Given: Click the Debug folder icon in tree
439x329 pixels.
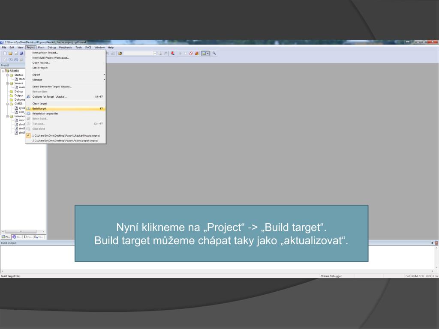Looking at the screenshot, I should (12, 92).
